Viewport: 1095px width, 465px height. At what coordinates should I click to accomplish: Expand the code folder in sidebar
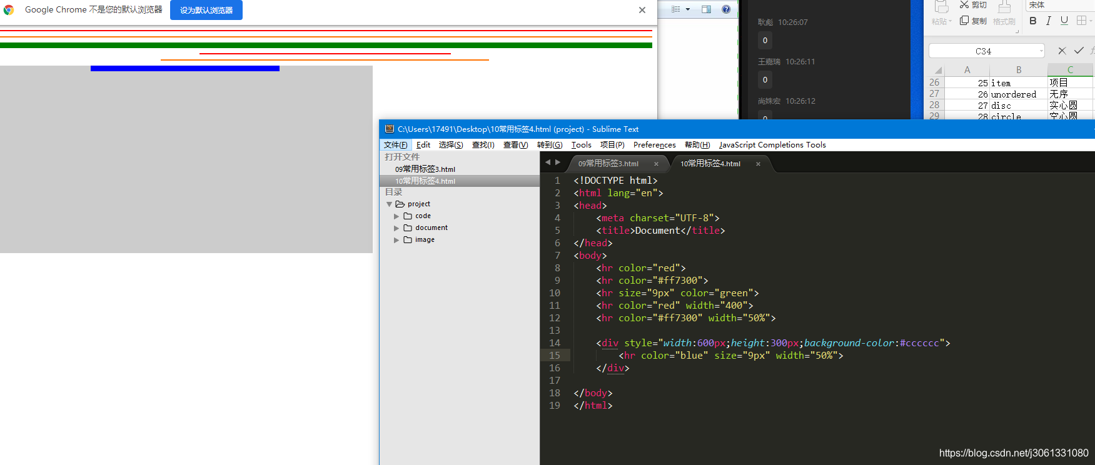tap(396, 216)
